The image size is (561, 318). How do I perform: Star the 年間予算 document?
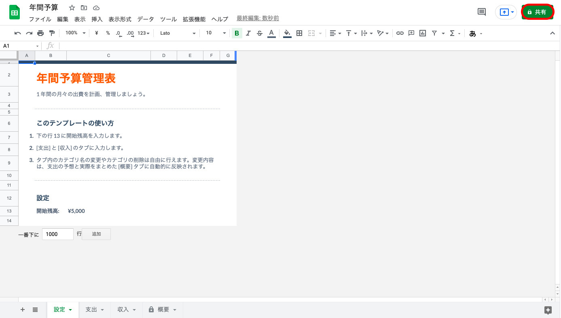(72, 8)
